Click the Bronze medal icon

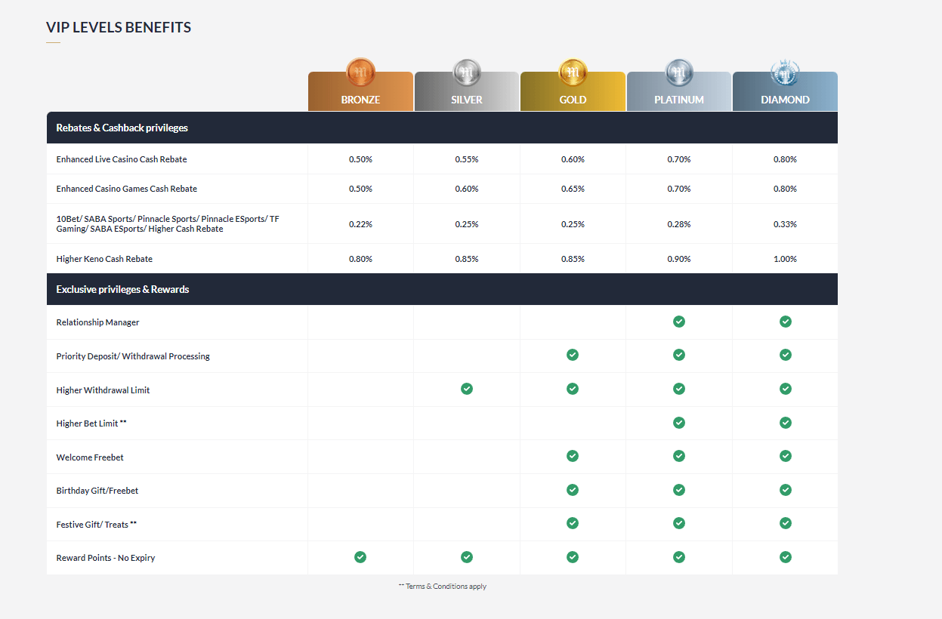[x=360, y=72]
